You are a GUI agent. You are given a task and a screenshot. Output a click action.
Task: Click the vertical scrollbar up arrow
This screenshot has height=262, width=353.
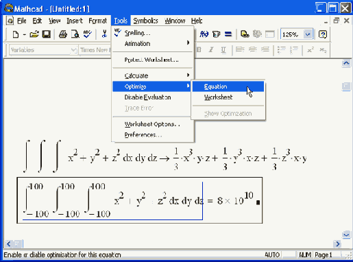346,63
